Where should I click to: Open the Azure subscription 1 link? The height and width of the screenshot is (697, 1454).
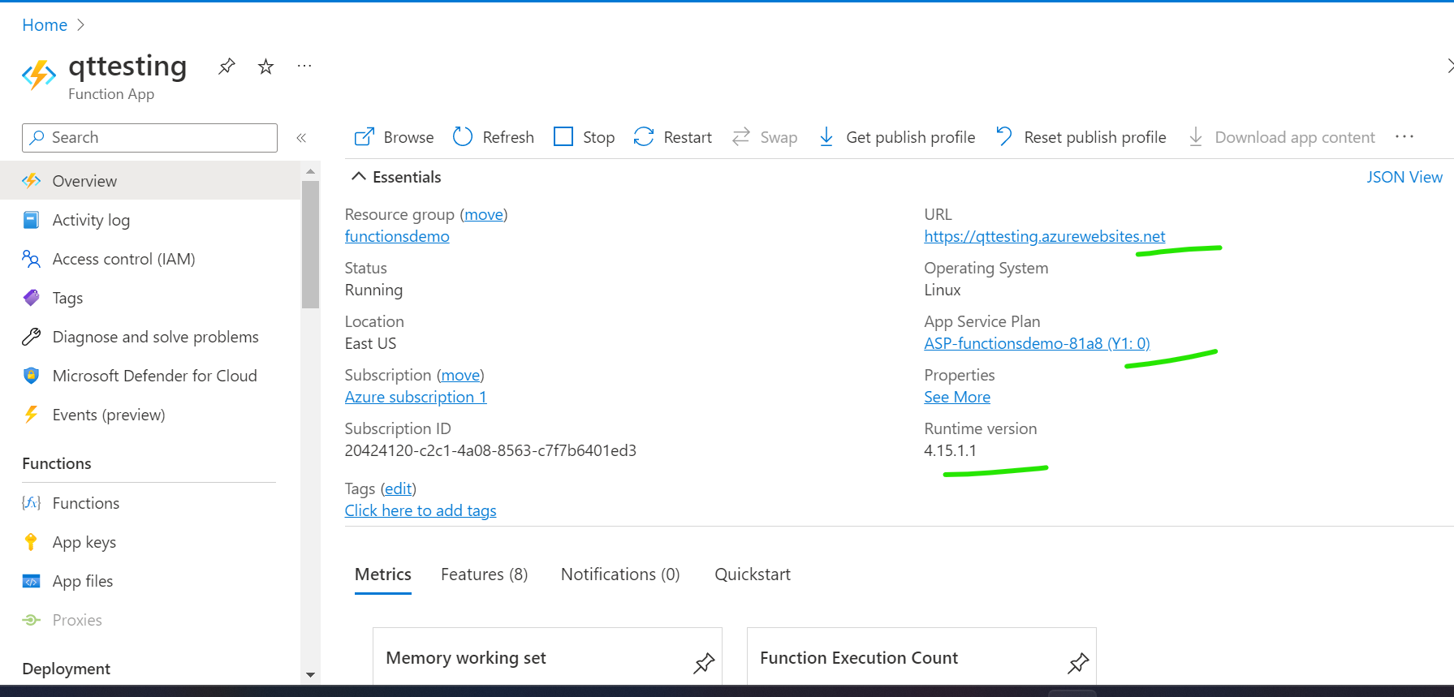pos(416,397)
